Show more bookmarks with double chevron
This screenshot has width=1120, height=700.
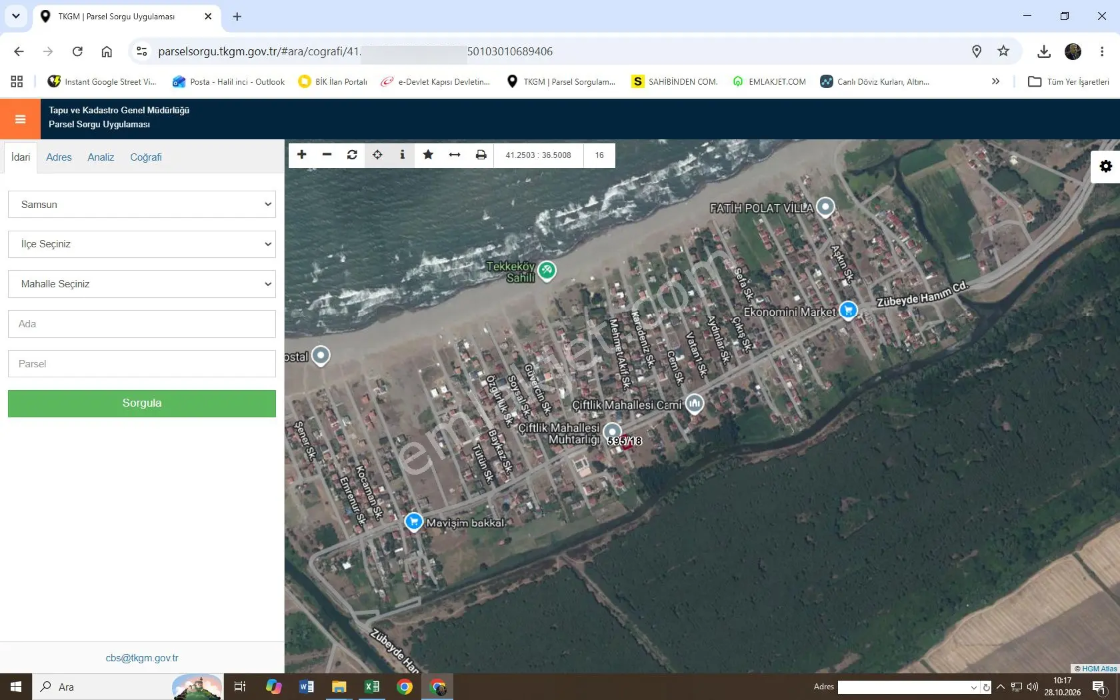point(995,81)
